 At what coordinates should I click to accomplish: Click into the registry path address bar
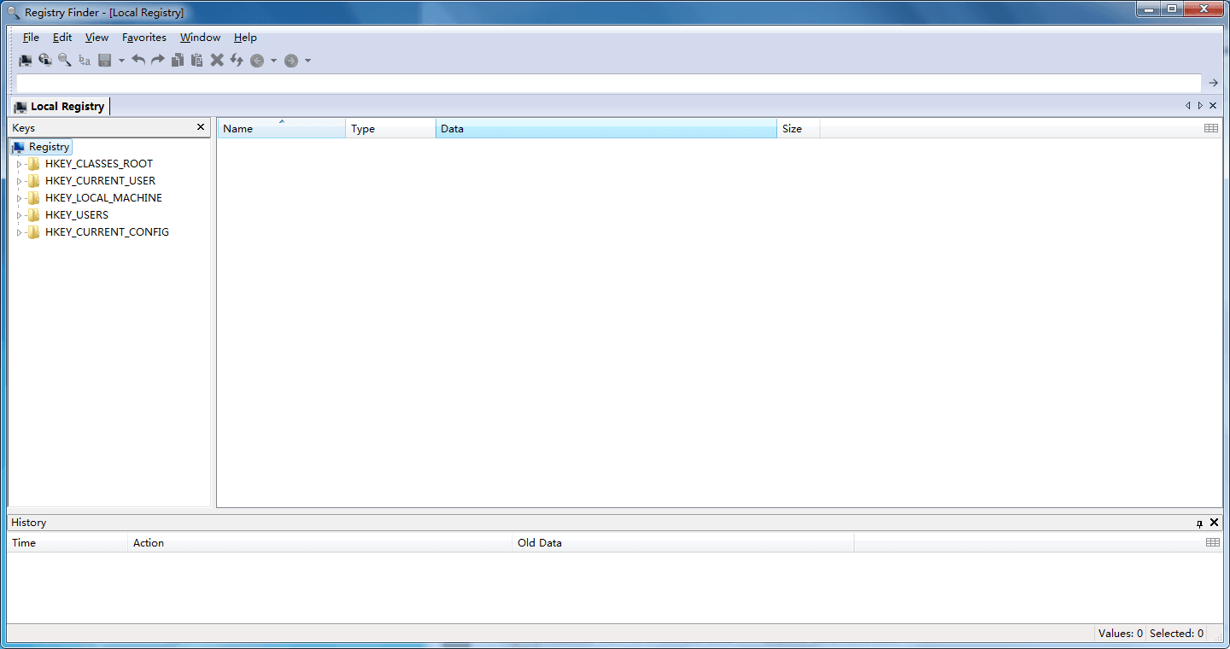609,83
